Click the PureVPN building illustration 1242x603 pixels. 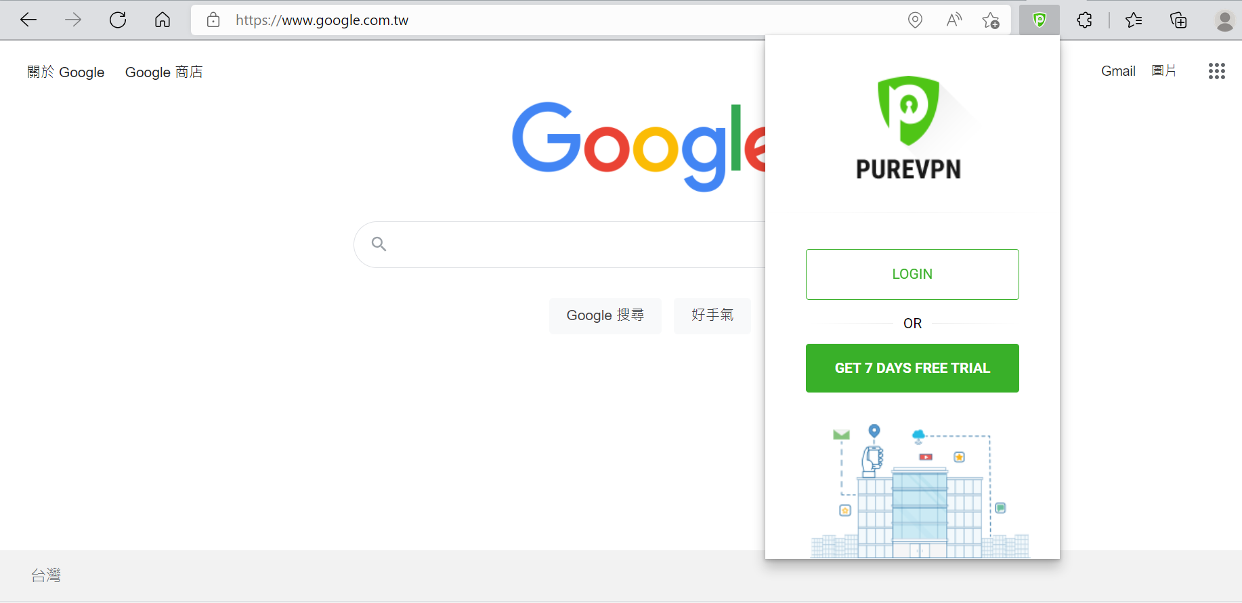coord(920,491)
